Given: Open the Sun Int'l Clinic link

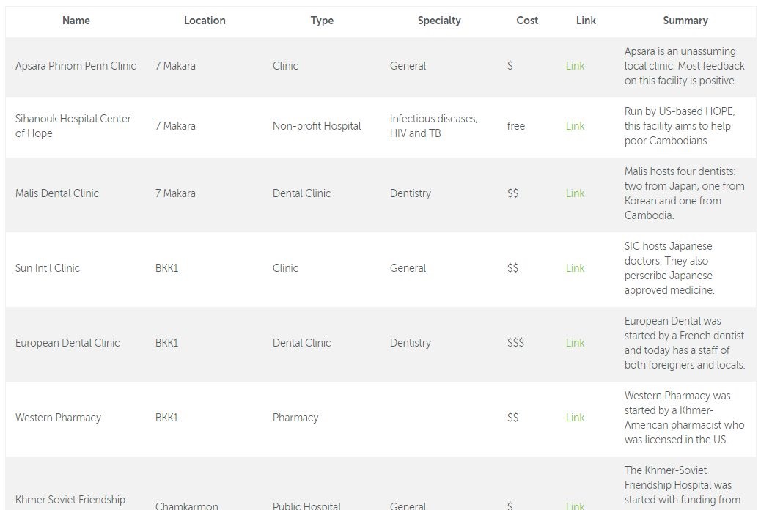Looking at the screenshot, I should click(575, 268).
